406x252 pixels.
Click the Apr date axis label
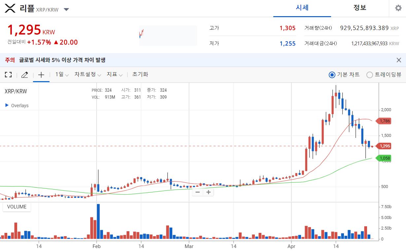click(291, 246)
